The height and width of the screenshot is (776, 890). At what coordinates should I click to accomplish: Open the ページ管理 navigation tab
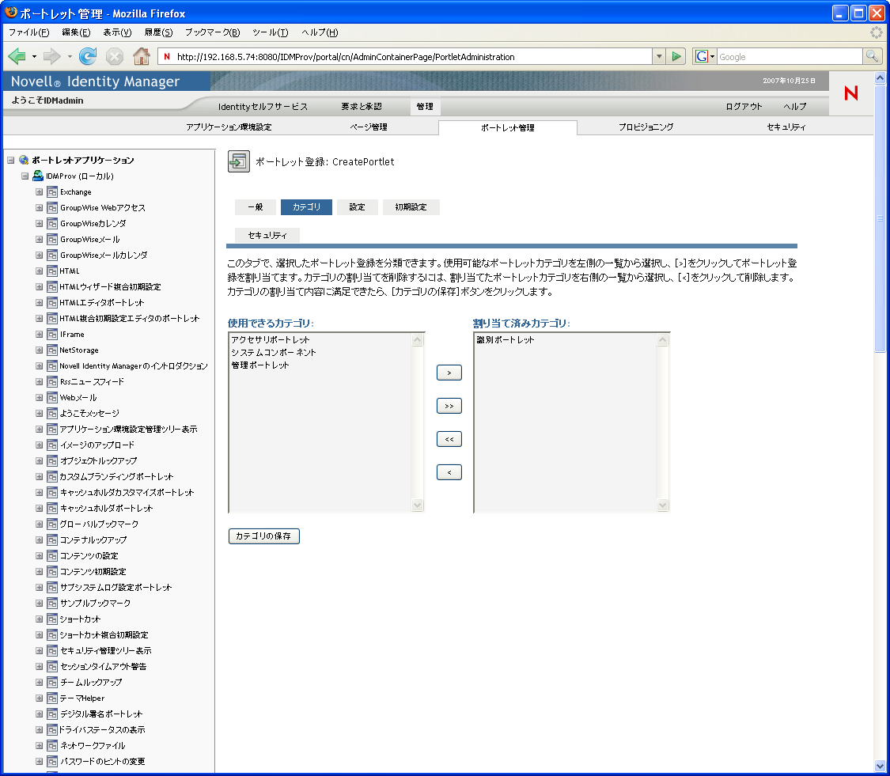pos(369,127)
